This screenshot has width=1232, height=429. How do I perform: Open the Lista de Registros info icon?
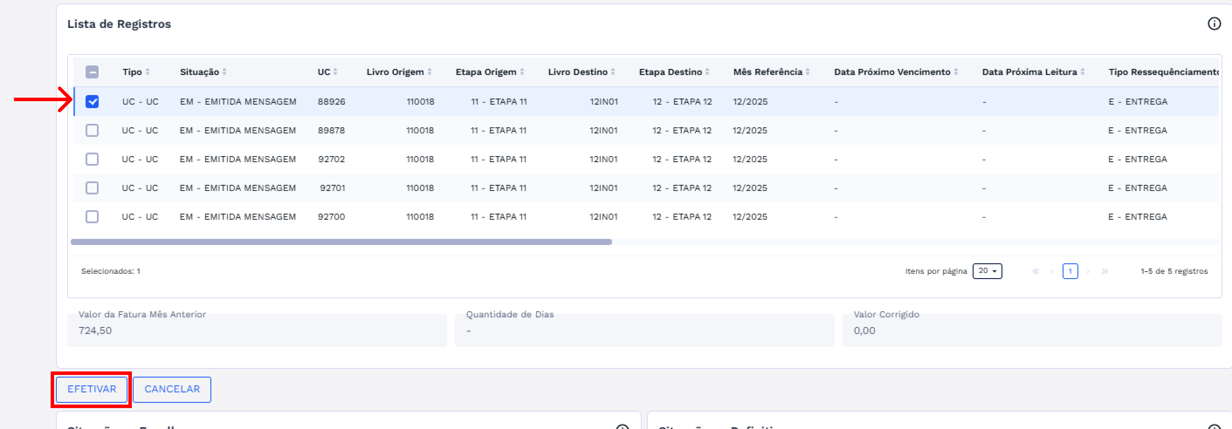1214,24
